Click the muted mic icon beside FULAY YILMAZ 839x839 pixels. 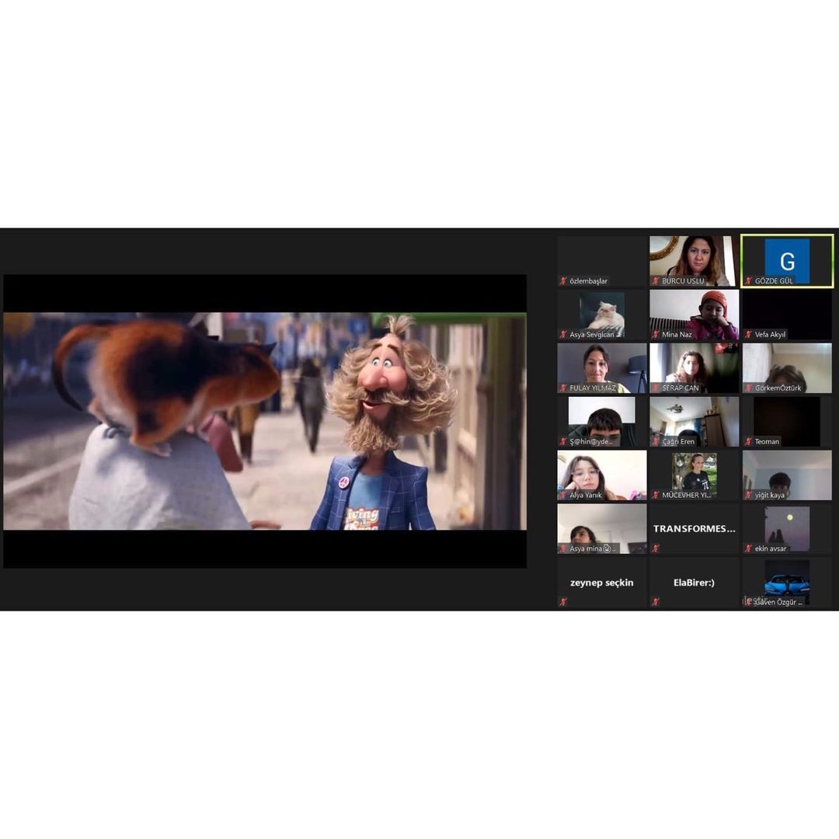563,388
